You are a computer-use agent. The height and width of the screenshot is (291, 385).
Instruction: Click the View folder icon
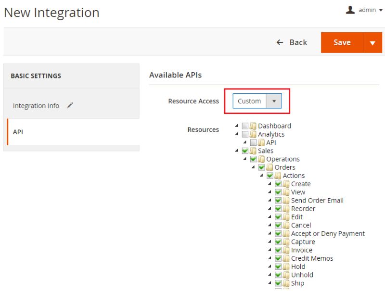[x=286, y=192]
